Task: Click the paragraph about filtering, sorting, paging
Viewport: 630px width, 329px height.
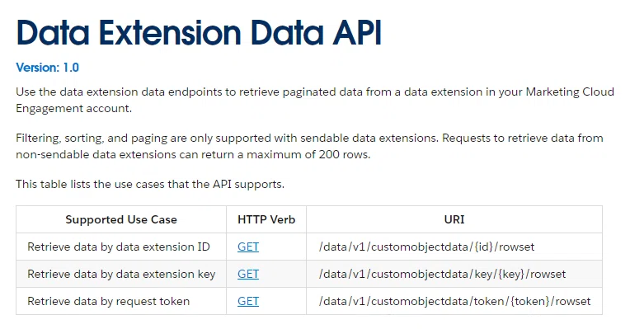Action: pyautogui.click(x=309, y=146)
